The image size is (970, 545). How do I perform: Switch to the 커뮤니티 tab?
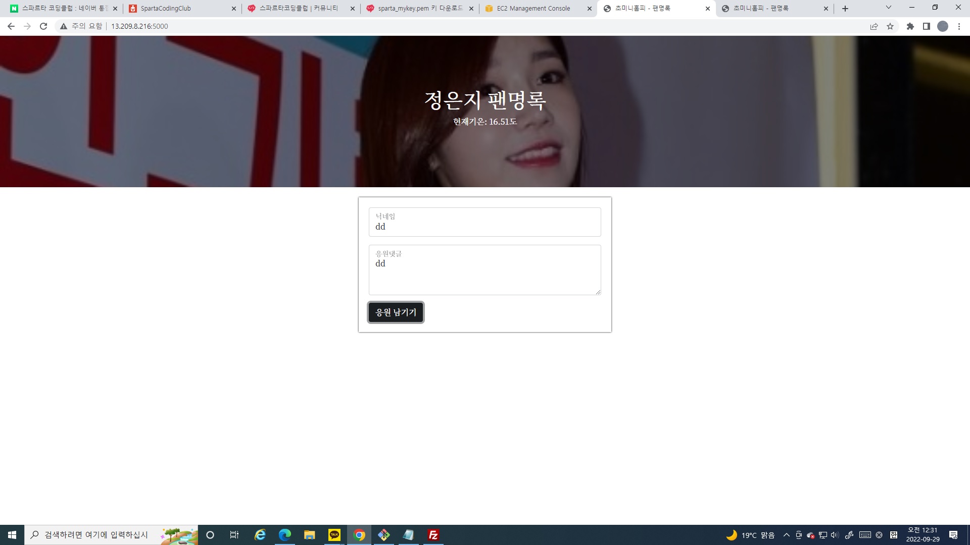[301, 9]
